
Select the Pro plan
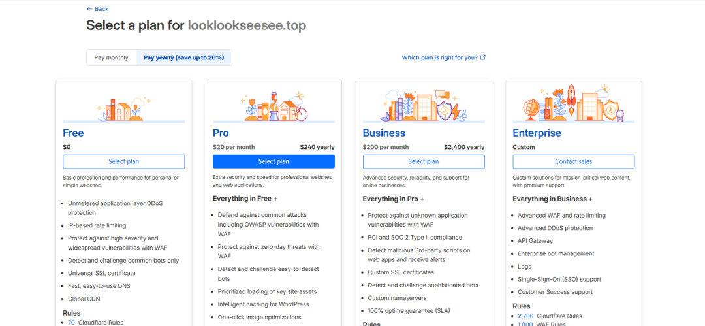pos(274,161)
